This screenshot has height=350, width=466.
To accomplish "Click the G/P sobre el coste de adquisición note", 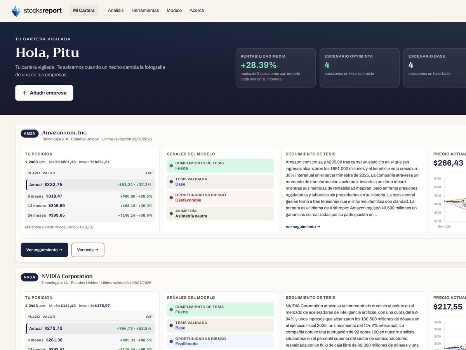I will (x=60, y=227).
